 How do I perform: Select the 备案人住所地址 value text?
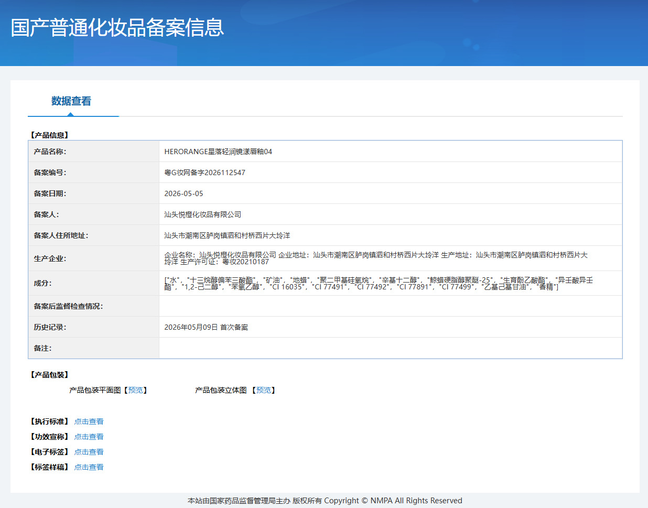pos(227,235)
